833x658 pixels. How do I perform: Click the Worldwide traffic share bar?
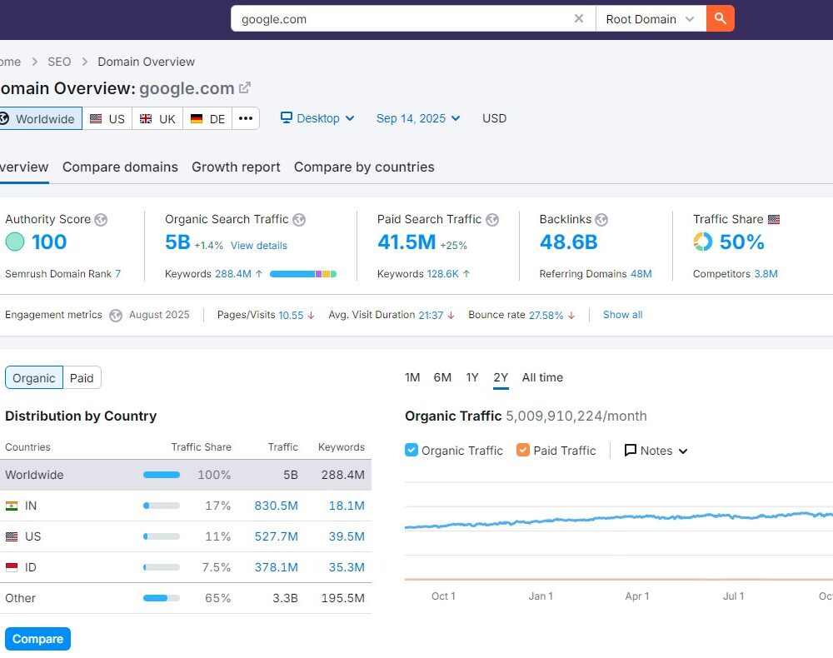click(x=161, y=475)
